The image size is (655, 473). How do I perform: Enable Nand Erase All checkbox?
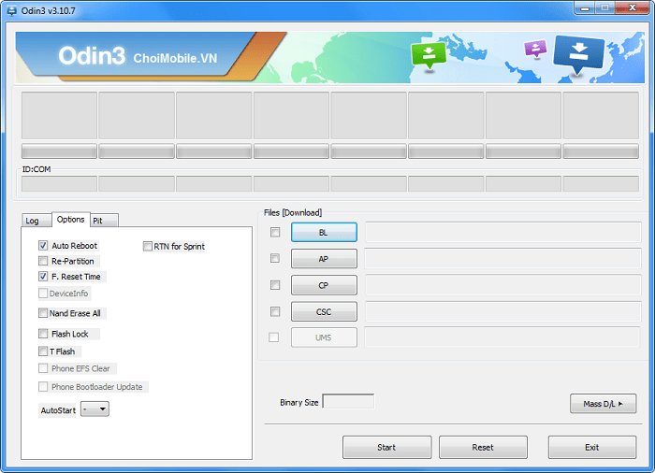pos(43,313)
